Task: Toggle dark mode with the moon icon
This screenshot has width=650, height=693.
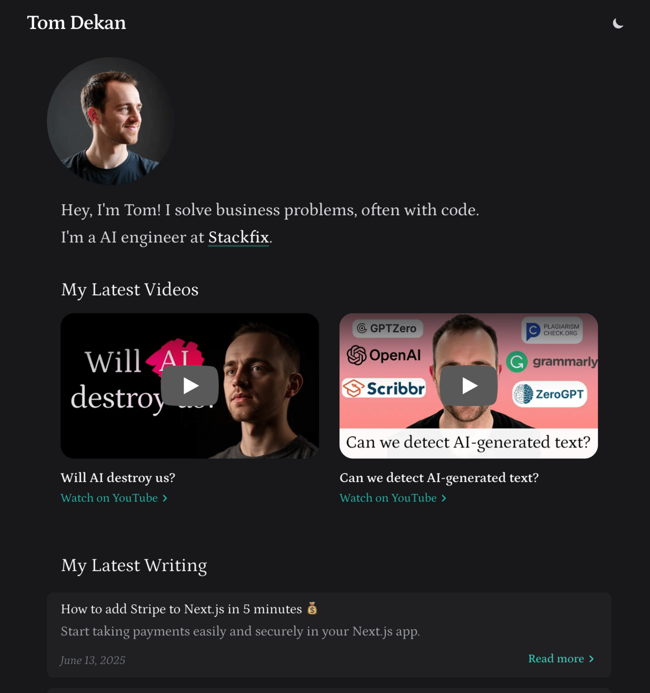Action: 618,23
